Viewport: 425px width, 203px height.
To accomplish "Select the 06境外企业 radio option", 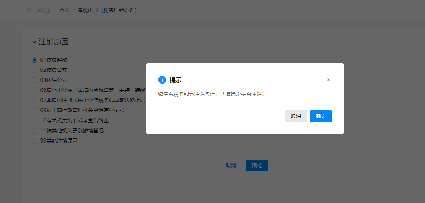I will pyautogui.click(x=35, y=90).
